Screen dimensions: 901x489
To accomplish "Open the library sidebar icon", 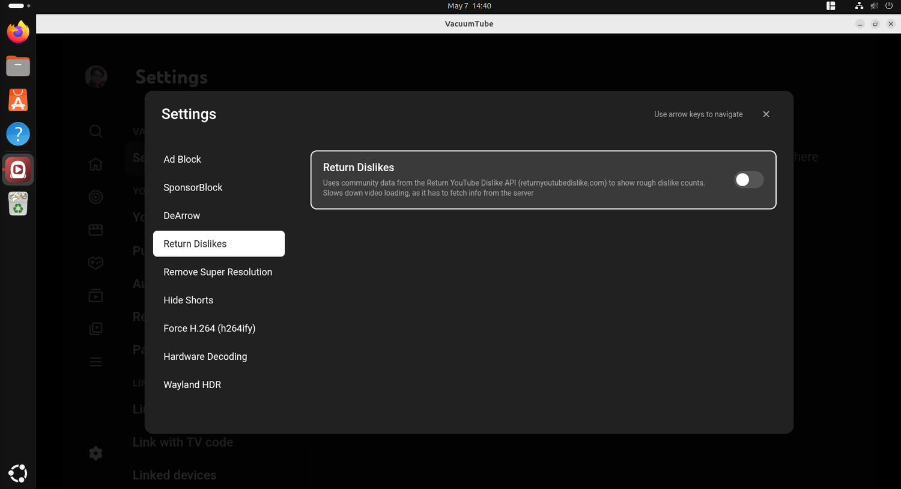I will (96, 329).
